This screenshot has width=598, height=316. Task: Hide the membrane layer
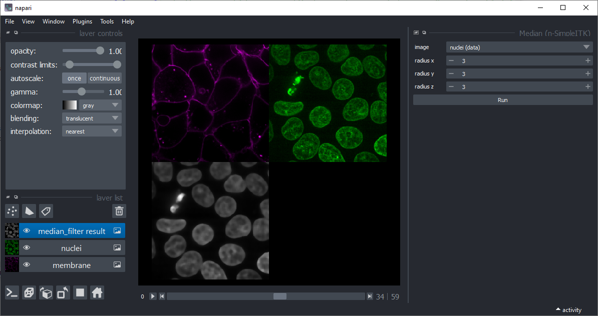click(x=27, y=265)
